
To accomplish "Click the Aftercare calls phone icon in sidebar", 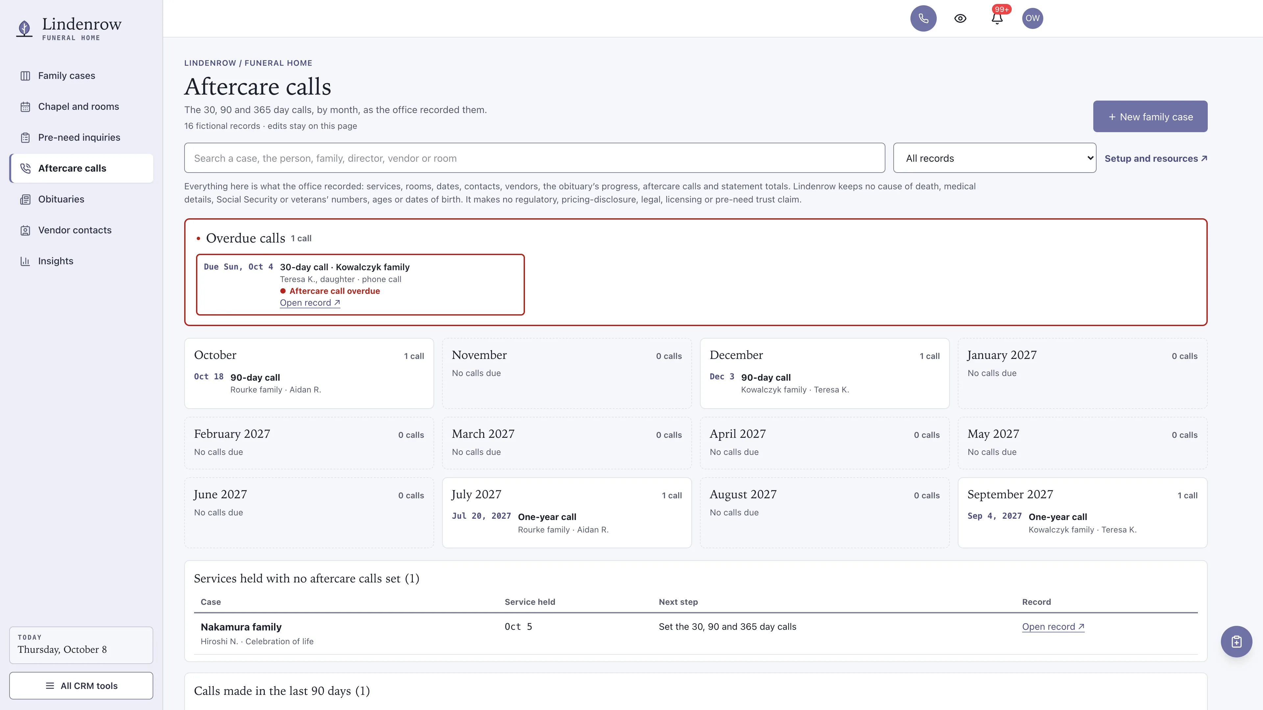I will coord(26,169).
